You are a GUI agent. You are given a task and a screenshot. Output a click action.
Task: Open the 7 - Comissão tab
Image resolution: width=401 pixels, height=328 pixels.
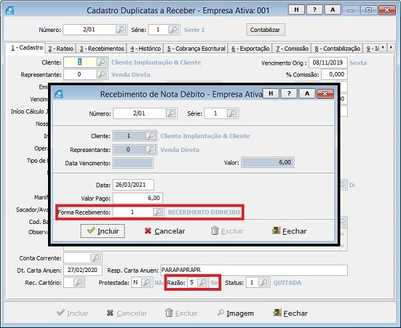[x=292, y=49]
